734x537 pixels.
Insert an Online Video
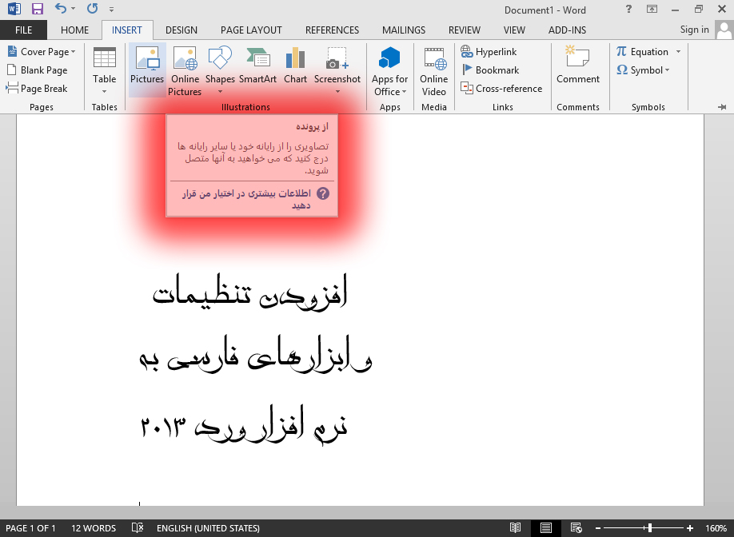(x=433, y=70)
